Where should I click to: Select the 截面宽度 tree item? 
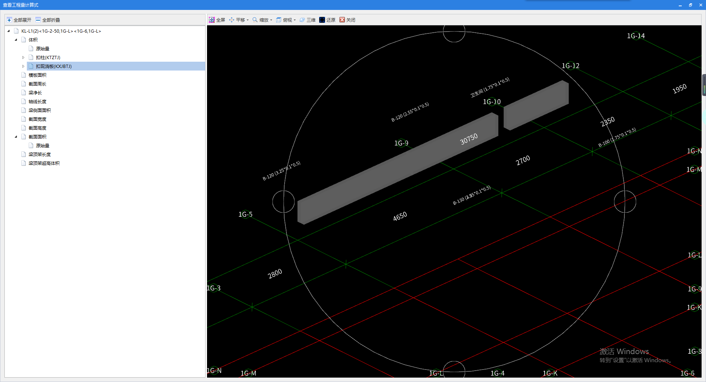(38, 119)
